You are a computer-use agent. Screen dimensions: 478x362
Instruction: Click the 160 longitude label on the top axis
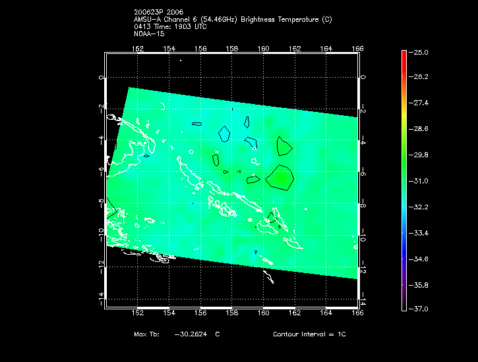(263, 48)
